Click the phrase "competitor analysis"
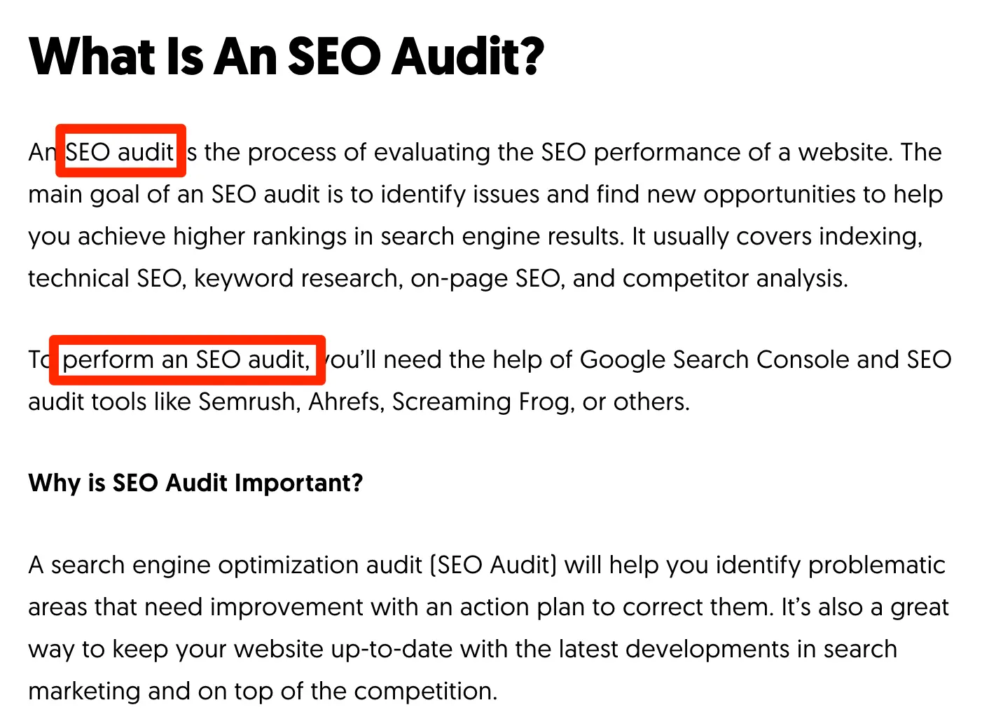Image resolution: width=982 pixels, height=726 pixels. coord(735,278)
